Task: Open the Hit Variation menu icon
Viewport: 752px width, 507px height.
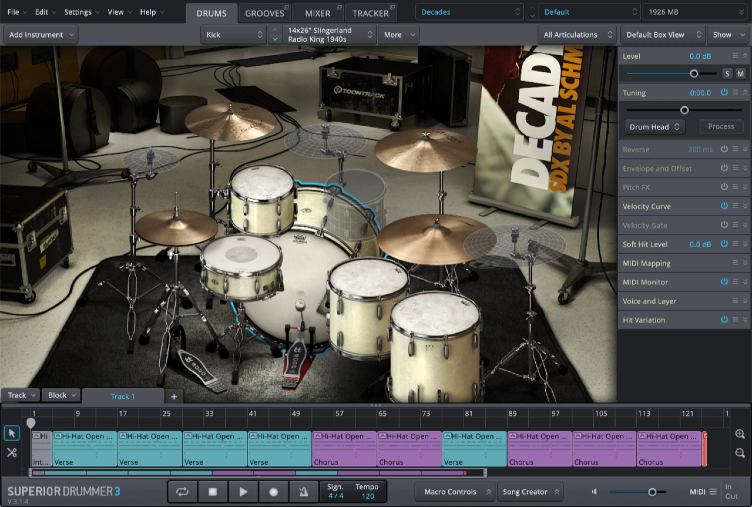Action: (735, 319)
